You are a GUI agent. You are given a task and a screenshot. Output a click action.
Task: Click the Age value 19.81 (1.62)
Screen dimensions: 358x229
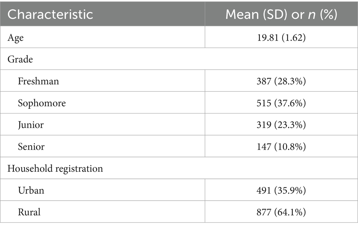281,37
